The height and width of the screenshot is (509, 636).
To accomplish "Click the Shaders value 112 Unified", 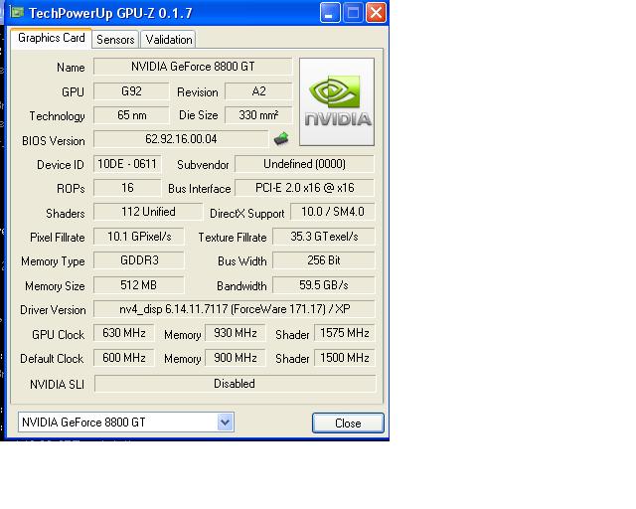I will point(148,212).
